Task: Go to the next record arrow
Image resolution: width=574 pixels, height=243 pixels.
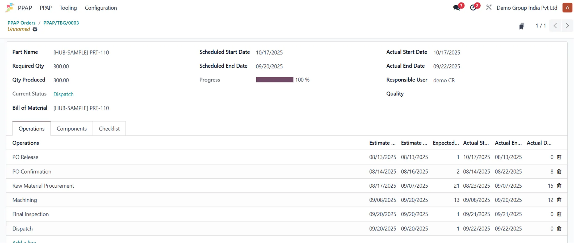Action: (x=567, y=26)
